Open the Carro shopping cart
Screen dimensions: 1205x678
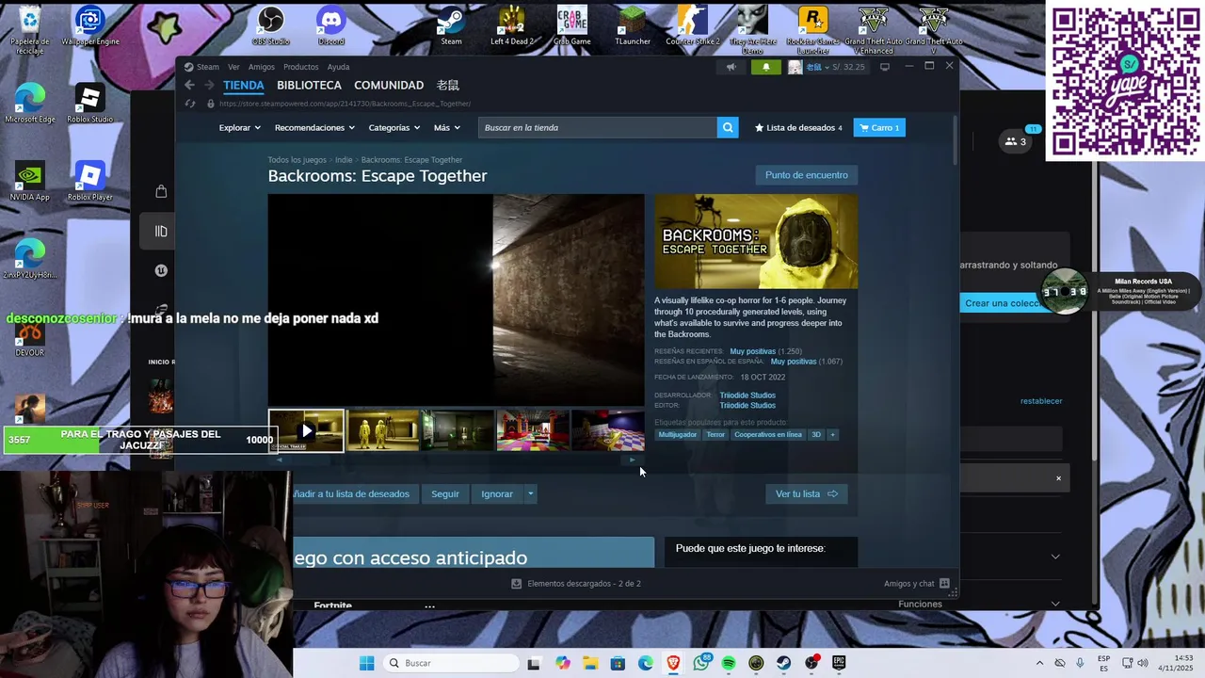point(879,127)
